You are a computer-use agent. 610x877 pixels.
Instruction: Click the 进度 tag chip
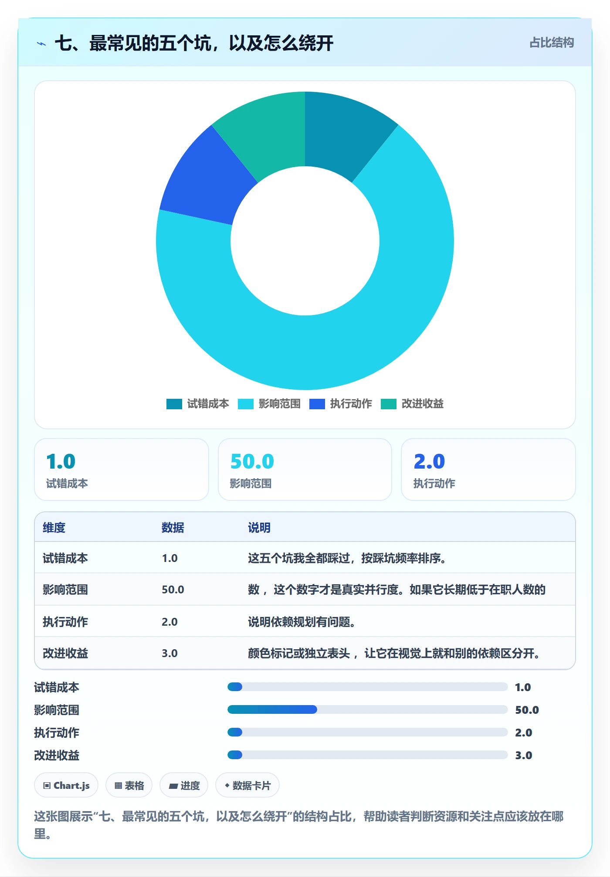(184, 785)
